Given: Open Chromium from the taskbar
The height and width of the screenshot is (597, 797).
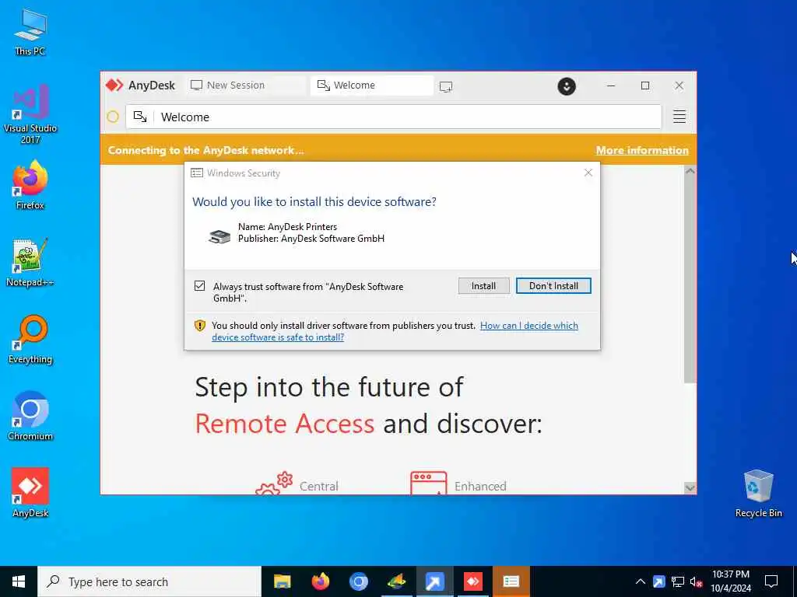Looking at the screenshot, I should [358, 581].
